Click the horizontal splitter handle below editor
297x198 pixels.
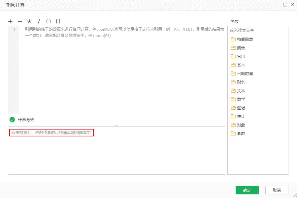(x=116, y=125)
